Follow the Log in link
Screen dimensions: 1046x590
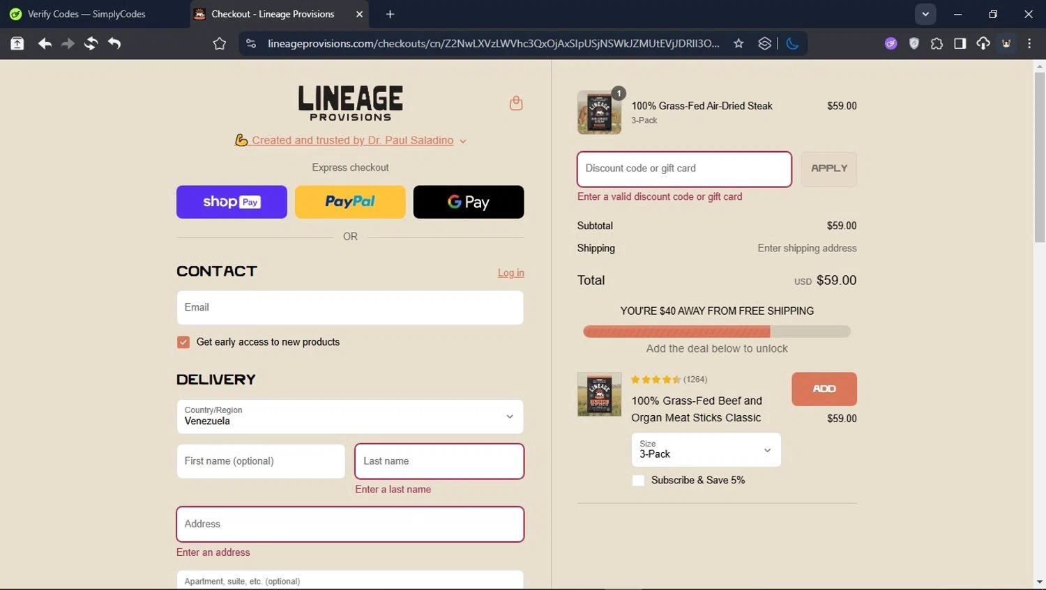(x=511, y=272)
